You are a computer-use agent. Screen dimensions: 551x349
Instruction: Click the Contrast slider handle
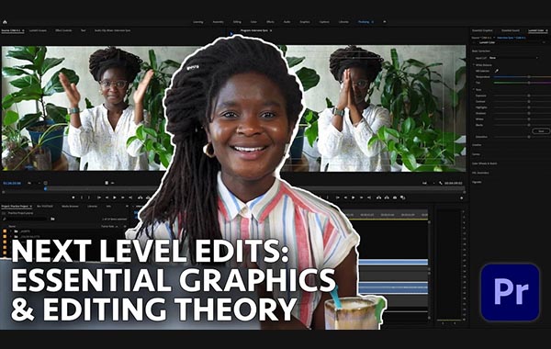point(529,102)
